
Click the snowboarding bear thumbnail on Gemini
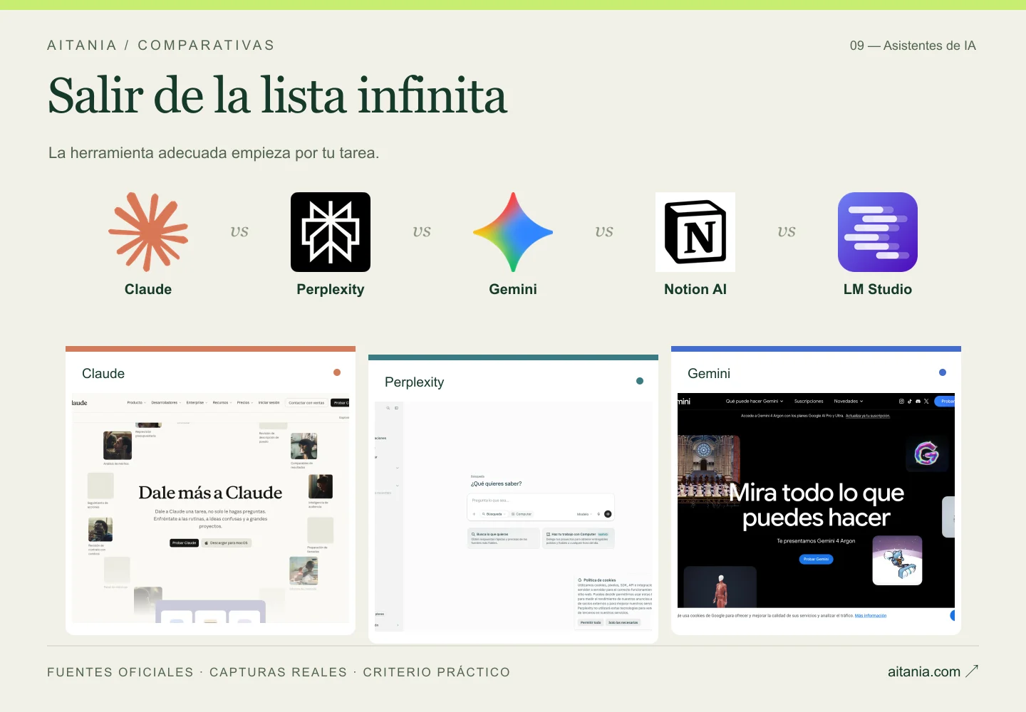coord(898,560)
